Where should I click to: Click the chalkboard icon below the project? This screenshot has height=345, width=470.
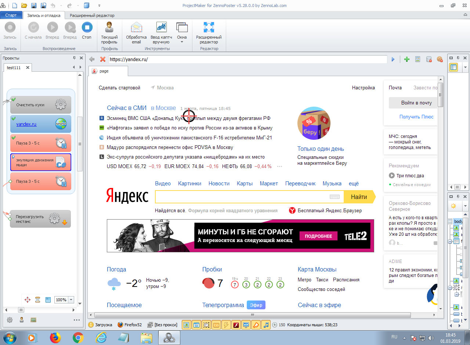33,320
